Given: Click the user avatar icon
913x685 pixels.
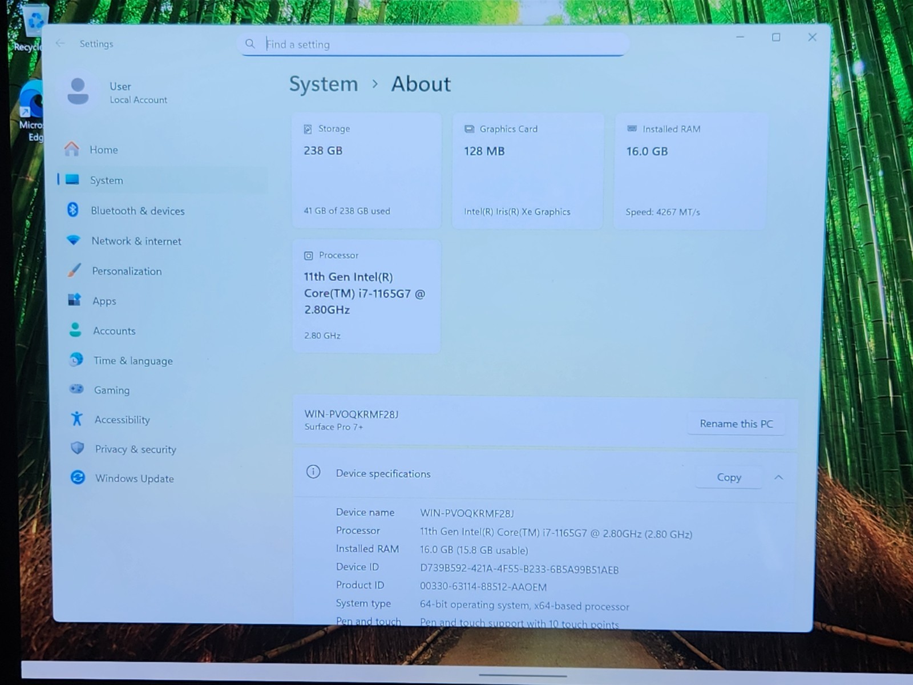Looking at the screenshot, I should (78, 91).
